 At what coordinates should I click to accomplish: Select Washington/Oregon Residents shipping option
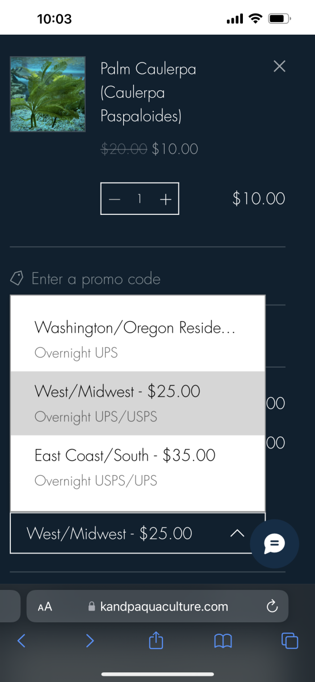click(x=138, y=340)
